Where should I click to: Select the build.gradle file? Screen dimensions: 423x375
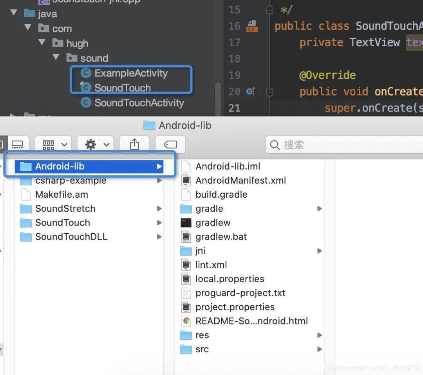221,195
